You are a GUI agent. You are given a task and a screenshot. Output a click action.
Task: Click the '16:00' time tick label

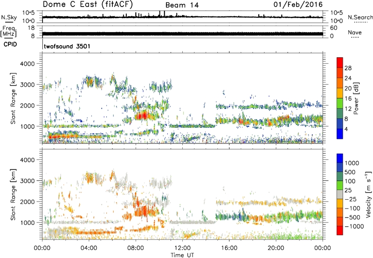pyautogui.click(x=229, y=248)
